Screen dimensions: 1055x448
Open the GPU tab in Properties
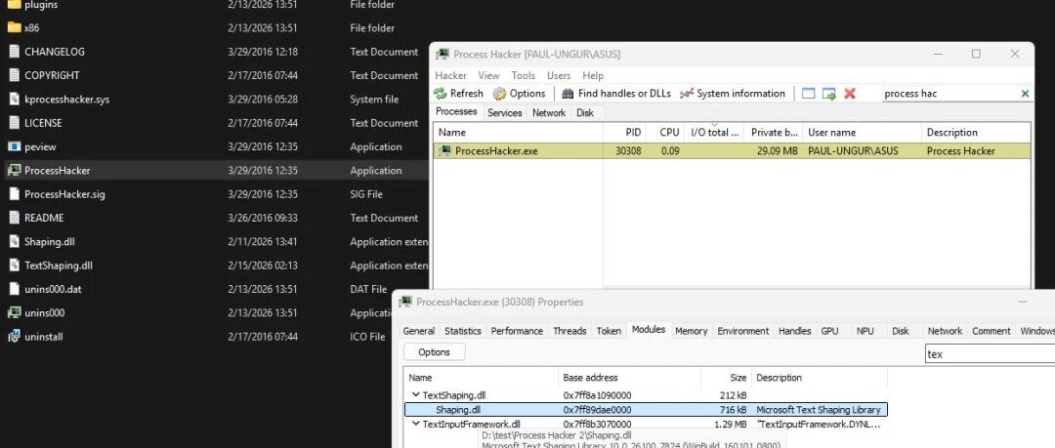click(x=829, y=331)
